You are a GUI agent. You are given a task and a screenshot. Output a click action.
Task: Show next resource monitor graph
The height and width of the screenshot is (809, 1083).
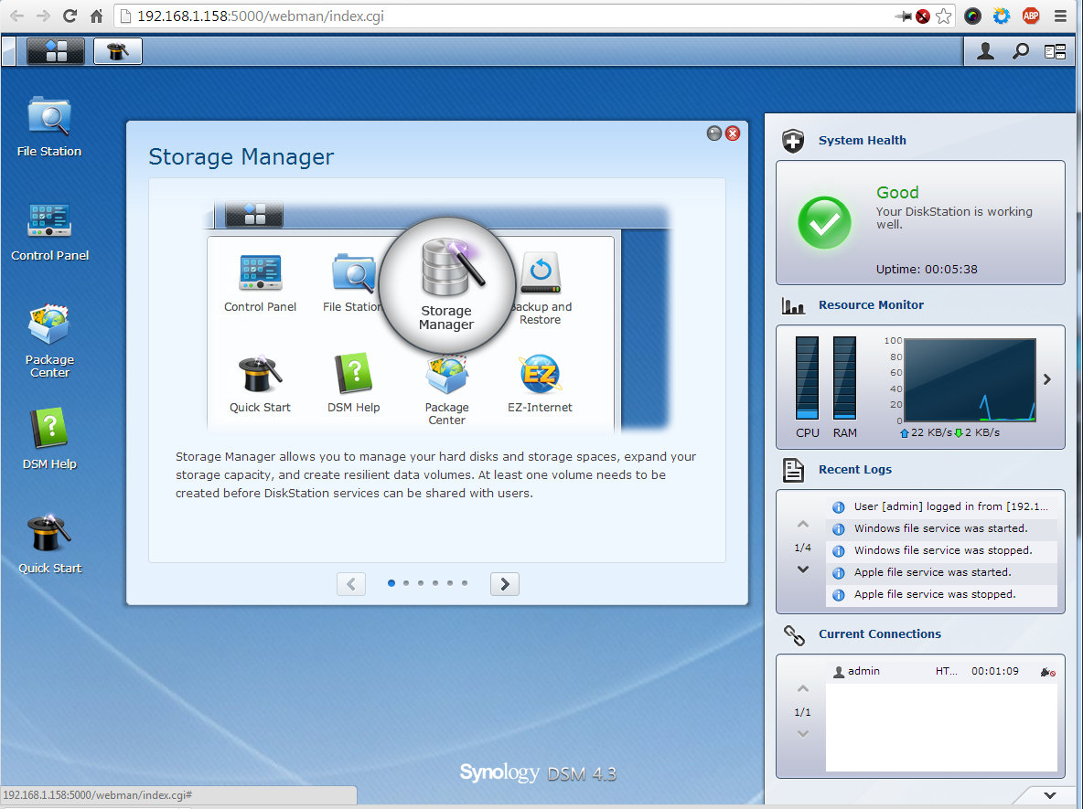(x=1047, y=379)
